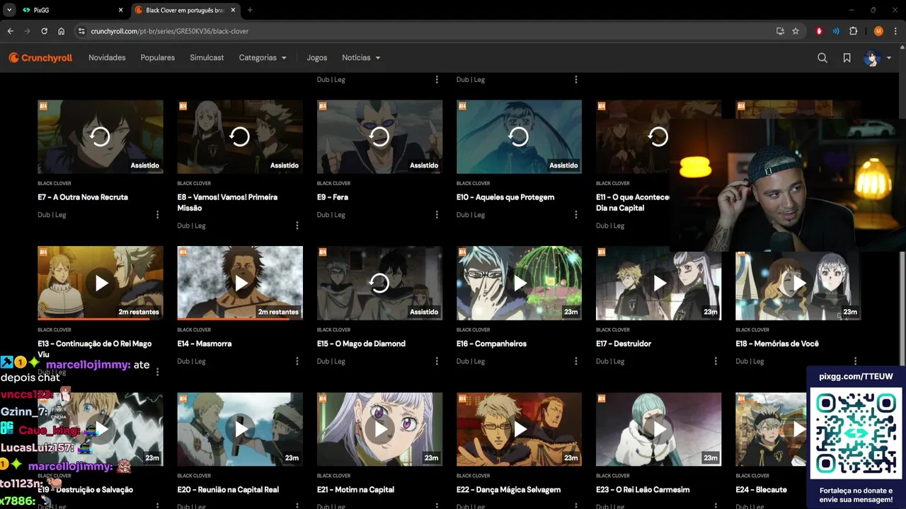Open E15 - O Mago de Diamond title
This screenshot has height=509, width=906.
pyautogui.click(x=361, y=344)
